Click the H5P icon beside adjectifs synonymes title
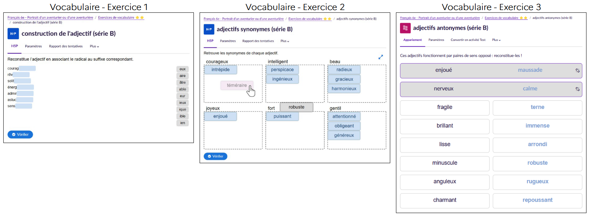 209,29
